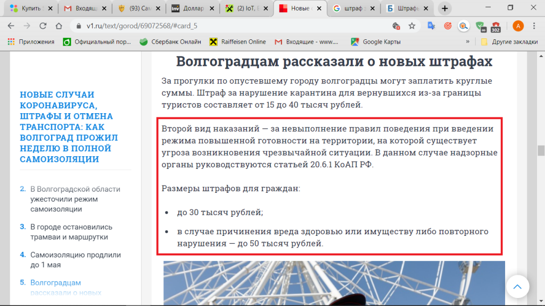Open the Сбербанк Онлайн bookmark
The width and height of the screenshot is (545, 306).
(x=170, y=41)
